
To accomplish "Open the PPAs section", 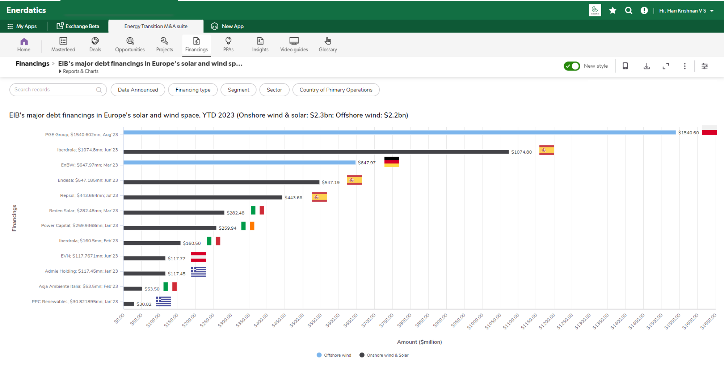I will coord(228,44).
